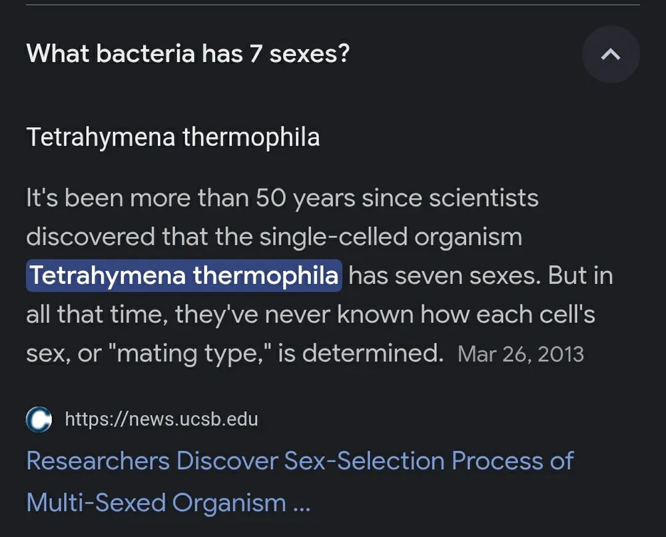Click the phrase "has seven sexes"
The image size is (666, 537).
(445, 275)
